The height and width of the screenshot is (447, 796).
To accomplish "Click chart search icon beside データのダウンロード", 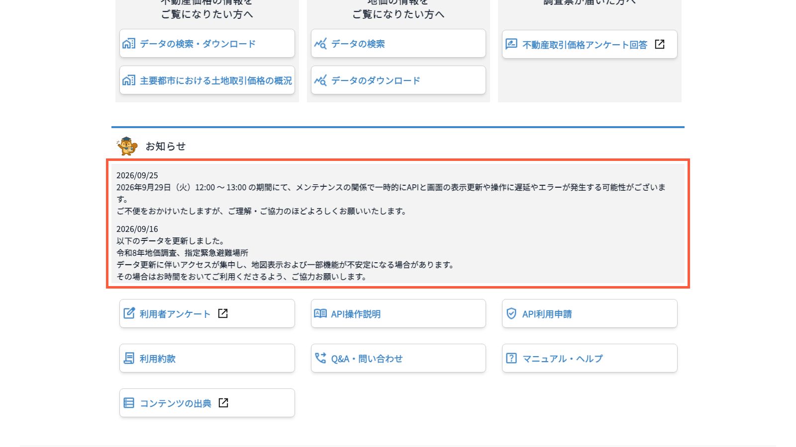I will (320, 80).
